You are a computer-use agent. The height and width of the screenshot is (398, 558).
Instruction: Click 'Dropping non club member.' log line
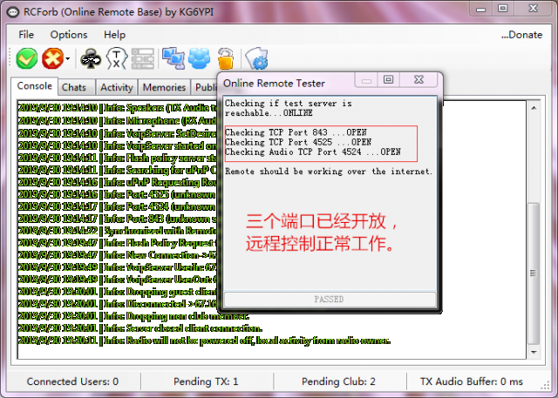[x=133, y=316]
